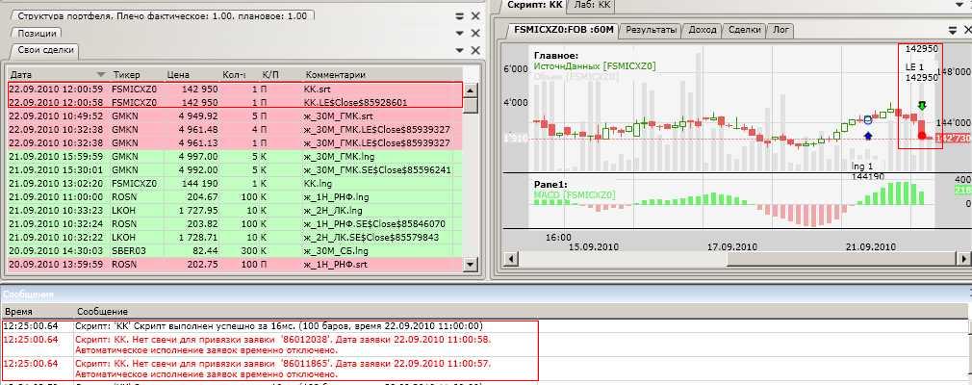The height and width of the screenshot is (385, 972).
Task: Click the chart horizontal scrollbar thumb
Action: click(842, 259)
